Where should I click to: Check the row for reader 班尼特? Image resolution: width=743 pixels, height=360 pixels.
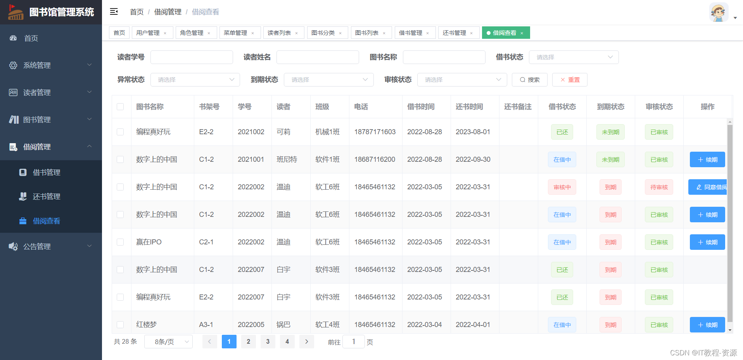pos(120,159)
